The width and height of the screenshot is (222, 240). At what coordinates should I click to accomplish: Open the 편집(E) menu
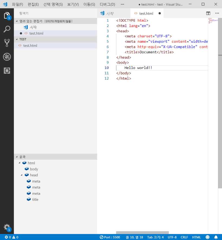point(33,4)
